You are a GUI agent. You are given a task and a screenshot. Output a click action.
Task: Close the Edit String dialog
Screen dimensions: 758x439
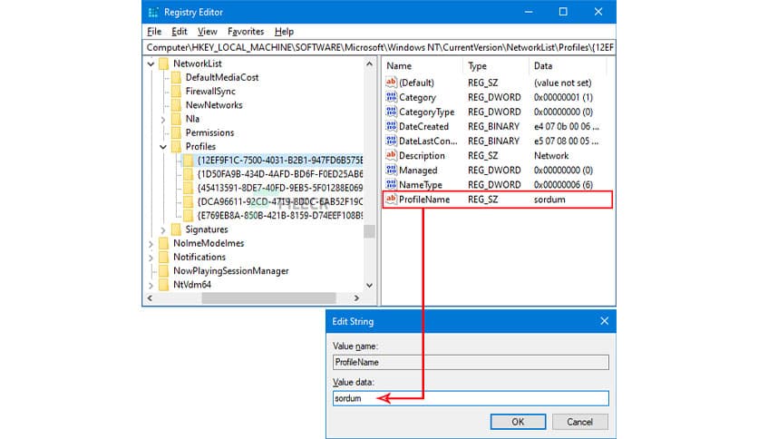tap(604, 321)
